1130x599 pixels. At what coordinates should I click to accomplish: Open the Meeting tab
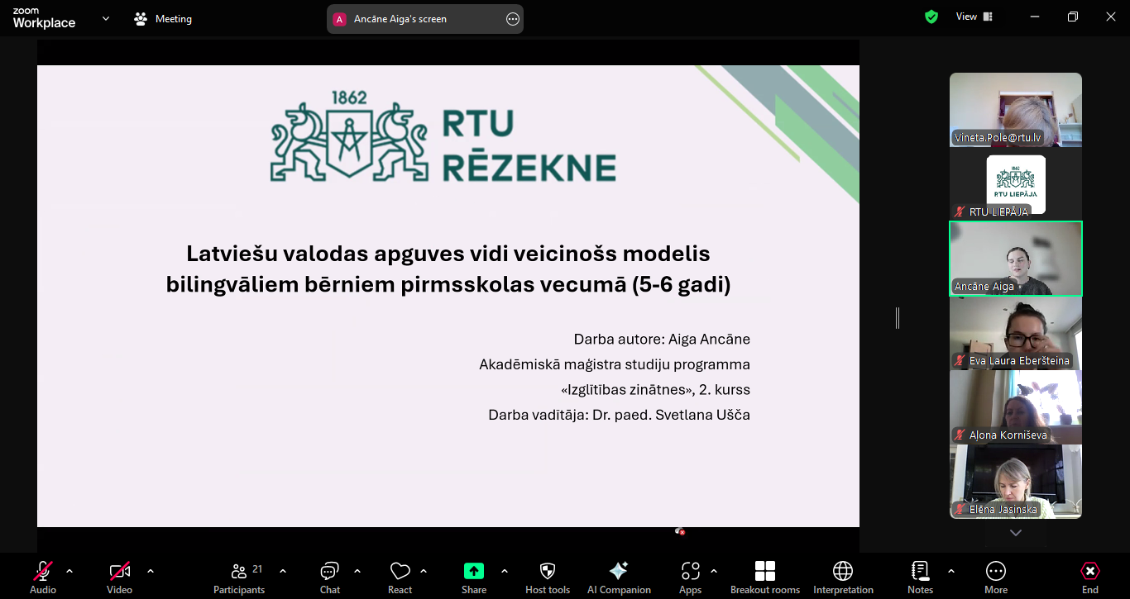click(163, 19)
